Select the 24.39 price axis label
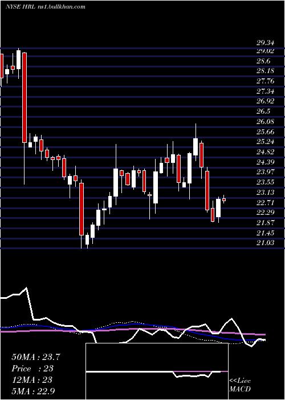285x400 pixels. click(x=265, y=162)
